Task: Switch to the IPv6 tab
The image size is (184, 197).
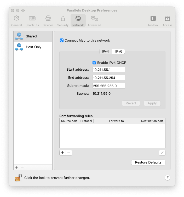Action: pos(119,51)
